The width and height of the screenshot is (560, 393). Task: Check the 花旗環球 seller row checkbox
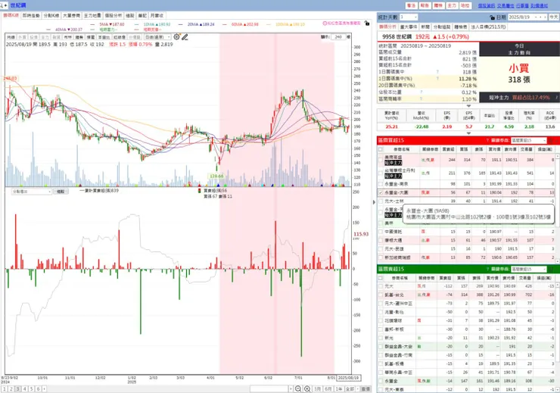point(381,320)
